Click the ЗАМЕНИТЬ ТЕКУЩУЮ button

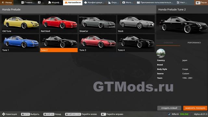click(195, 108)
